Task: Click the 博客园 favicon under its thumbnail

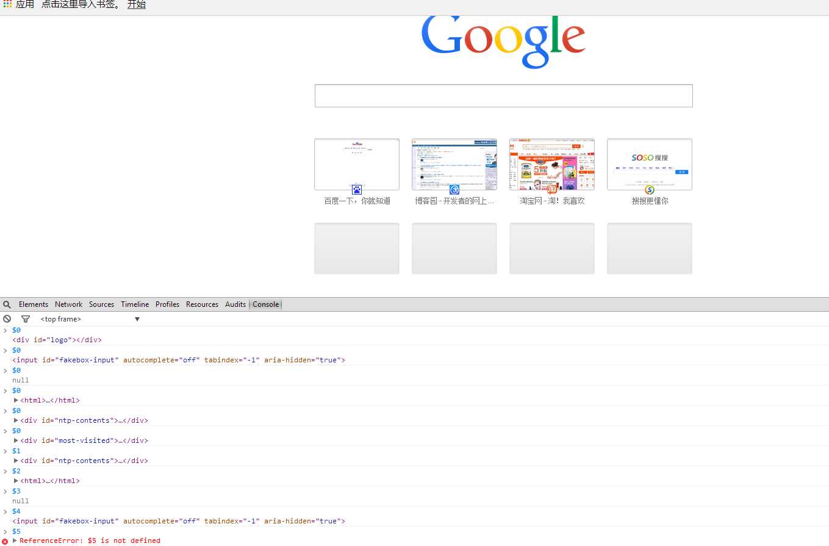Action: (x=454, y=190)
